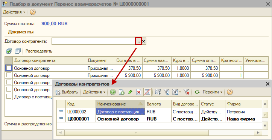Image resolution: width=272 pixels, height=140 pixels.
Task: Sort by Наименование column header
Action: [x=120, y=104]
